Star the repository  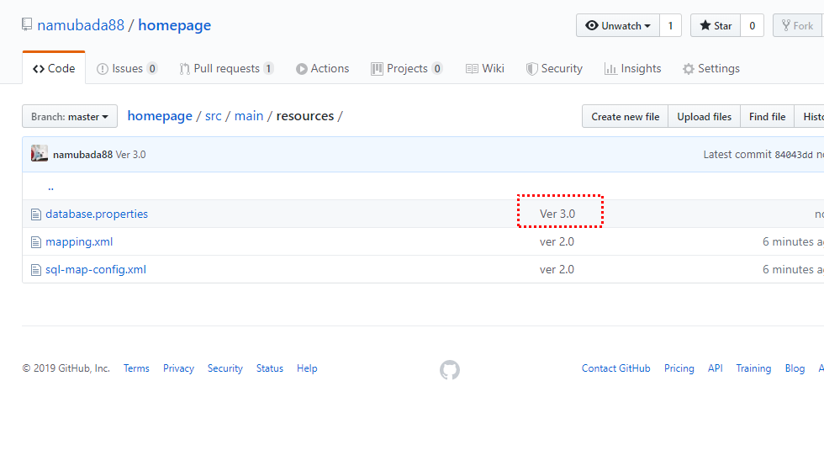coord(716,26)
